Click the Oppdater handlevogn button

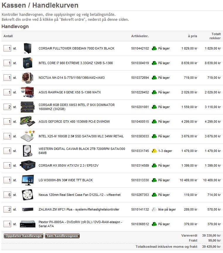tap(23, 236)
